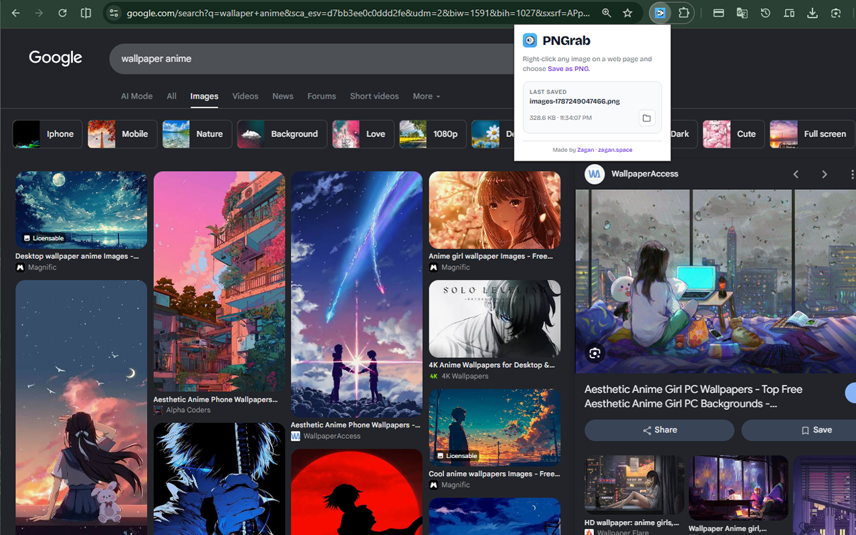The width and height of the screenshot is (856, 535).
Task: Click images-1787249047466.png file name
Action: [574, 102]
